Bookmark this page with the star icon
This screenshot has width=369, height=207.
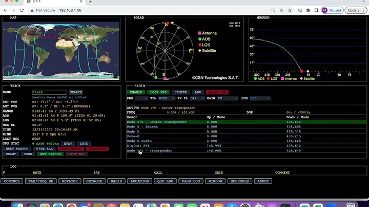(x=290, y=10)
